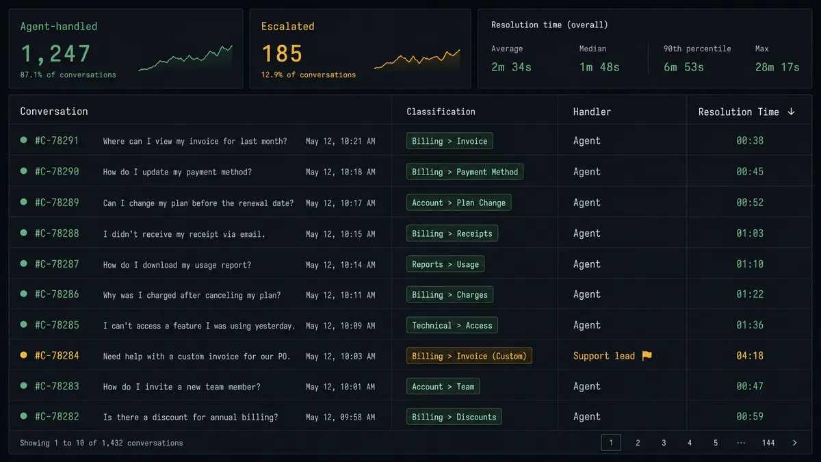Click the yellow status dot for #C-78284
This screenshot has width=821, height=462.
(x=24, y=355)
